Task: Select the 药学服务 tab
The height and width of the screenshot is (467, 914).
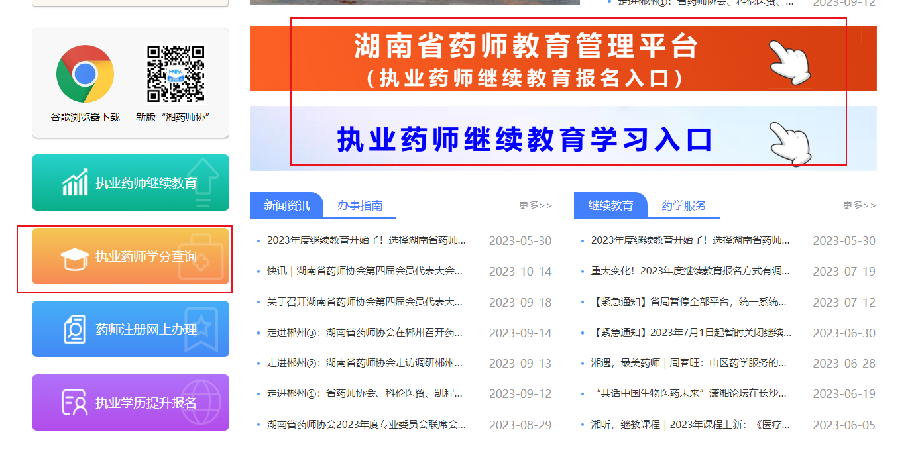Action: (x=684, y=205)
